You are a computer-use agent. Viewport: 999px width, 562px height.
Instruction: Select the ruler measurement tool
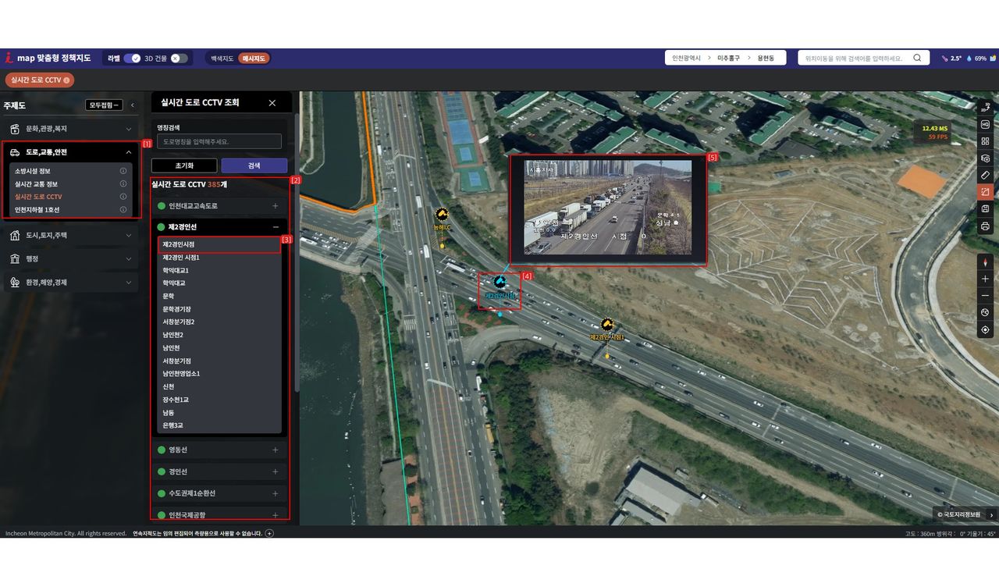click(985, 175)
